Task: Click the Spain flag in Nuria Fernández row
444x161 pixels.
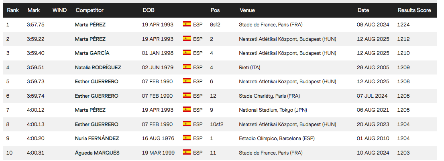Action: (187, 138)
